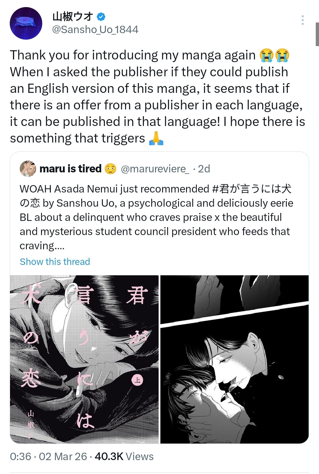Click the maru is tired display name
This screenshot has height=474, width=319.
(71, 169)
